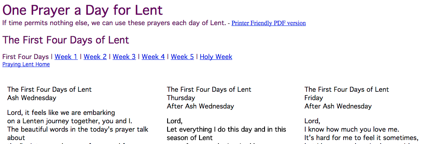The image size is (425, 144).
Task: Click the One Prayer a Day for Lent title
Action: tap(82, 10)
